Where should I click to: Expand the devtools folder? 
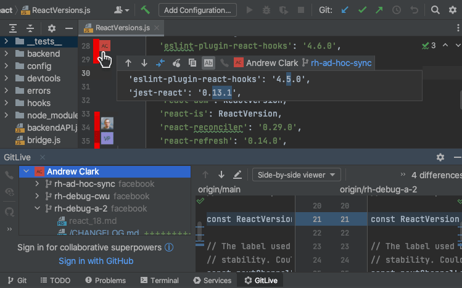(x=6, y=78)
